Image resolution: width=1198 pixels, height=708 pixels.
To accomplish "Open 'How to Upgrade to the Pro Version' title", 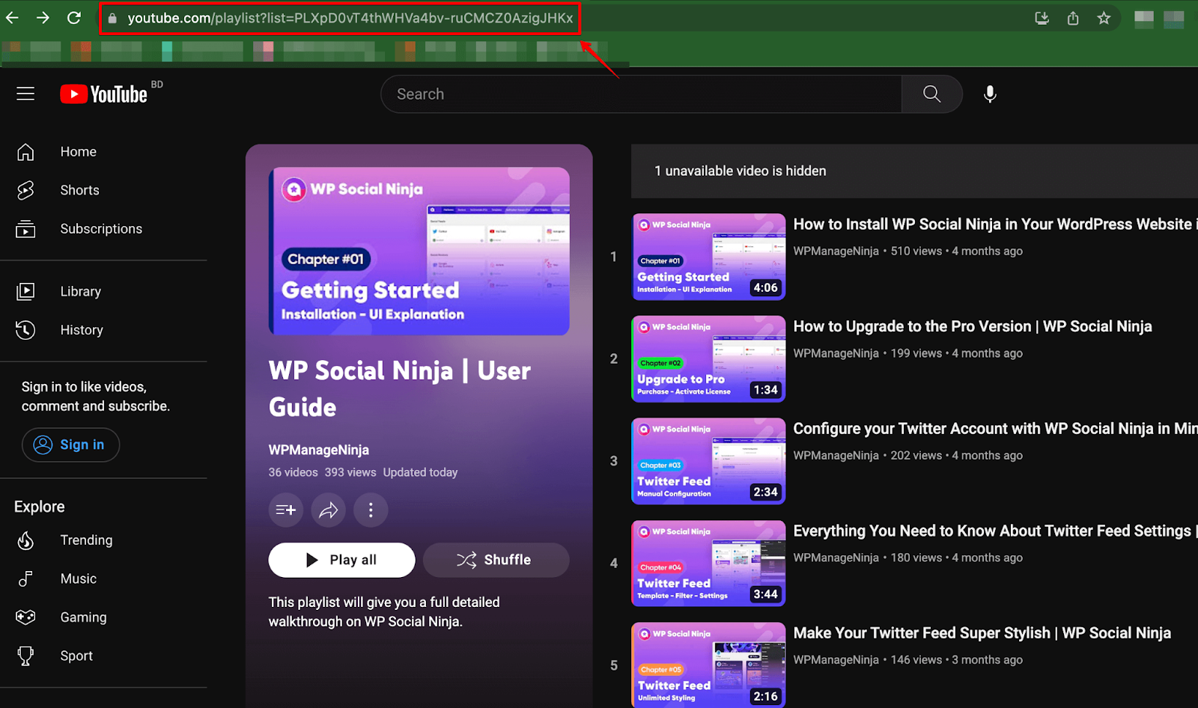I will coord(973,326).
